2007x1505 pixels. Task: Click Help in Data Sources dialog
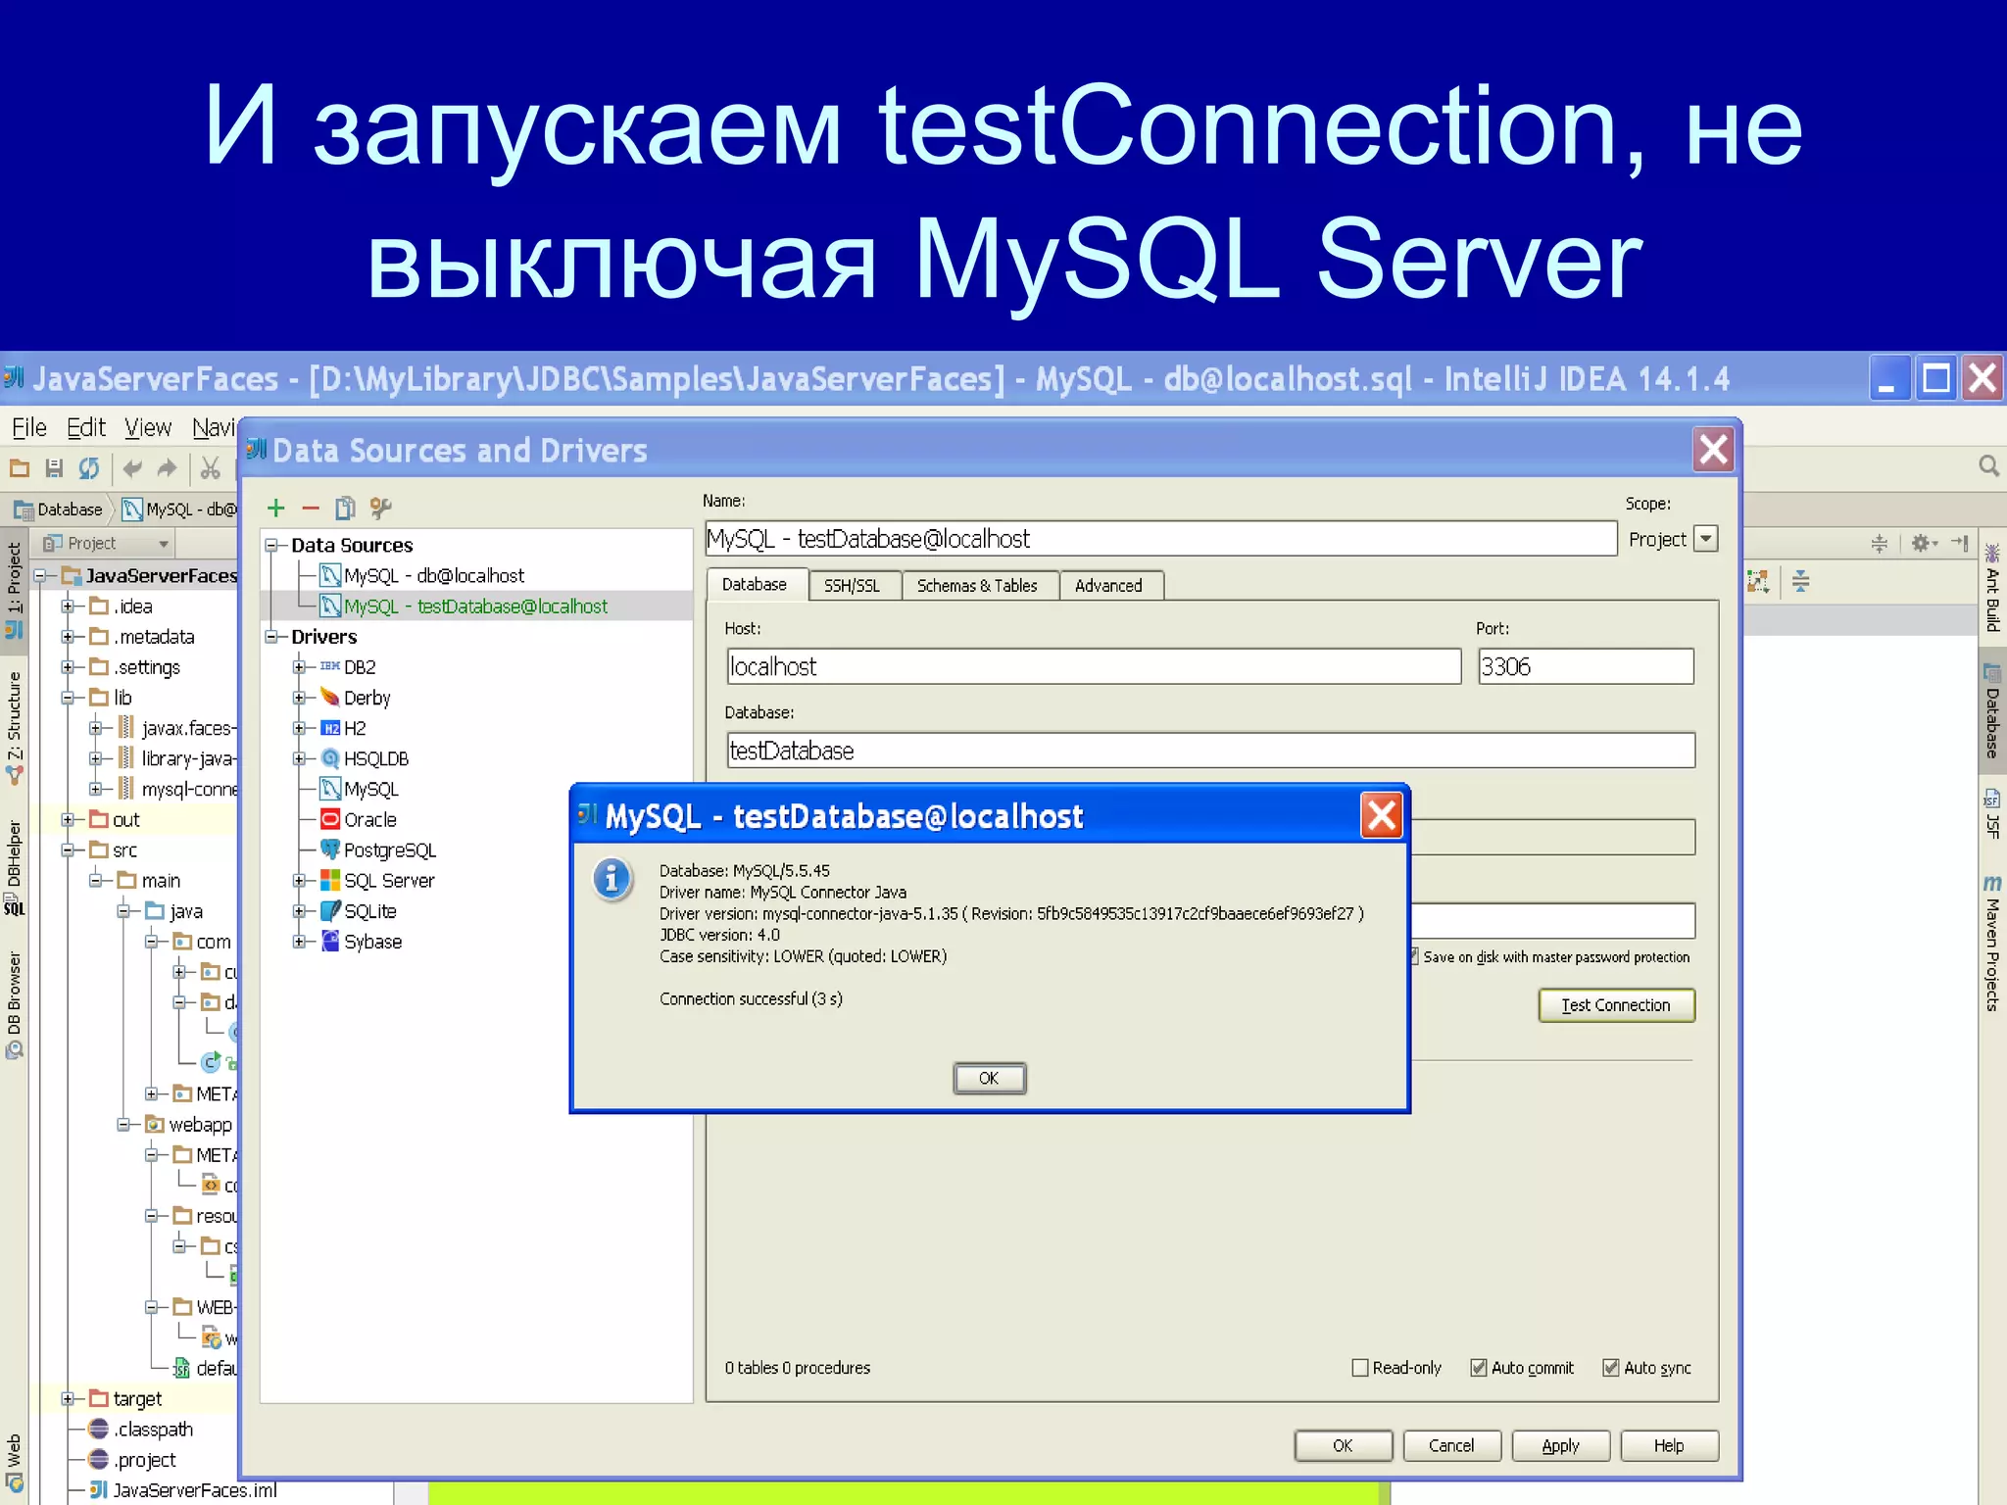(x=1669, y=1446)
